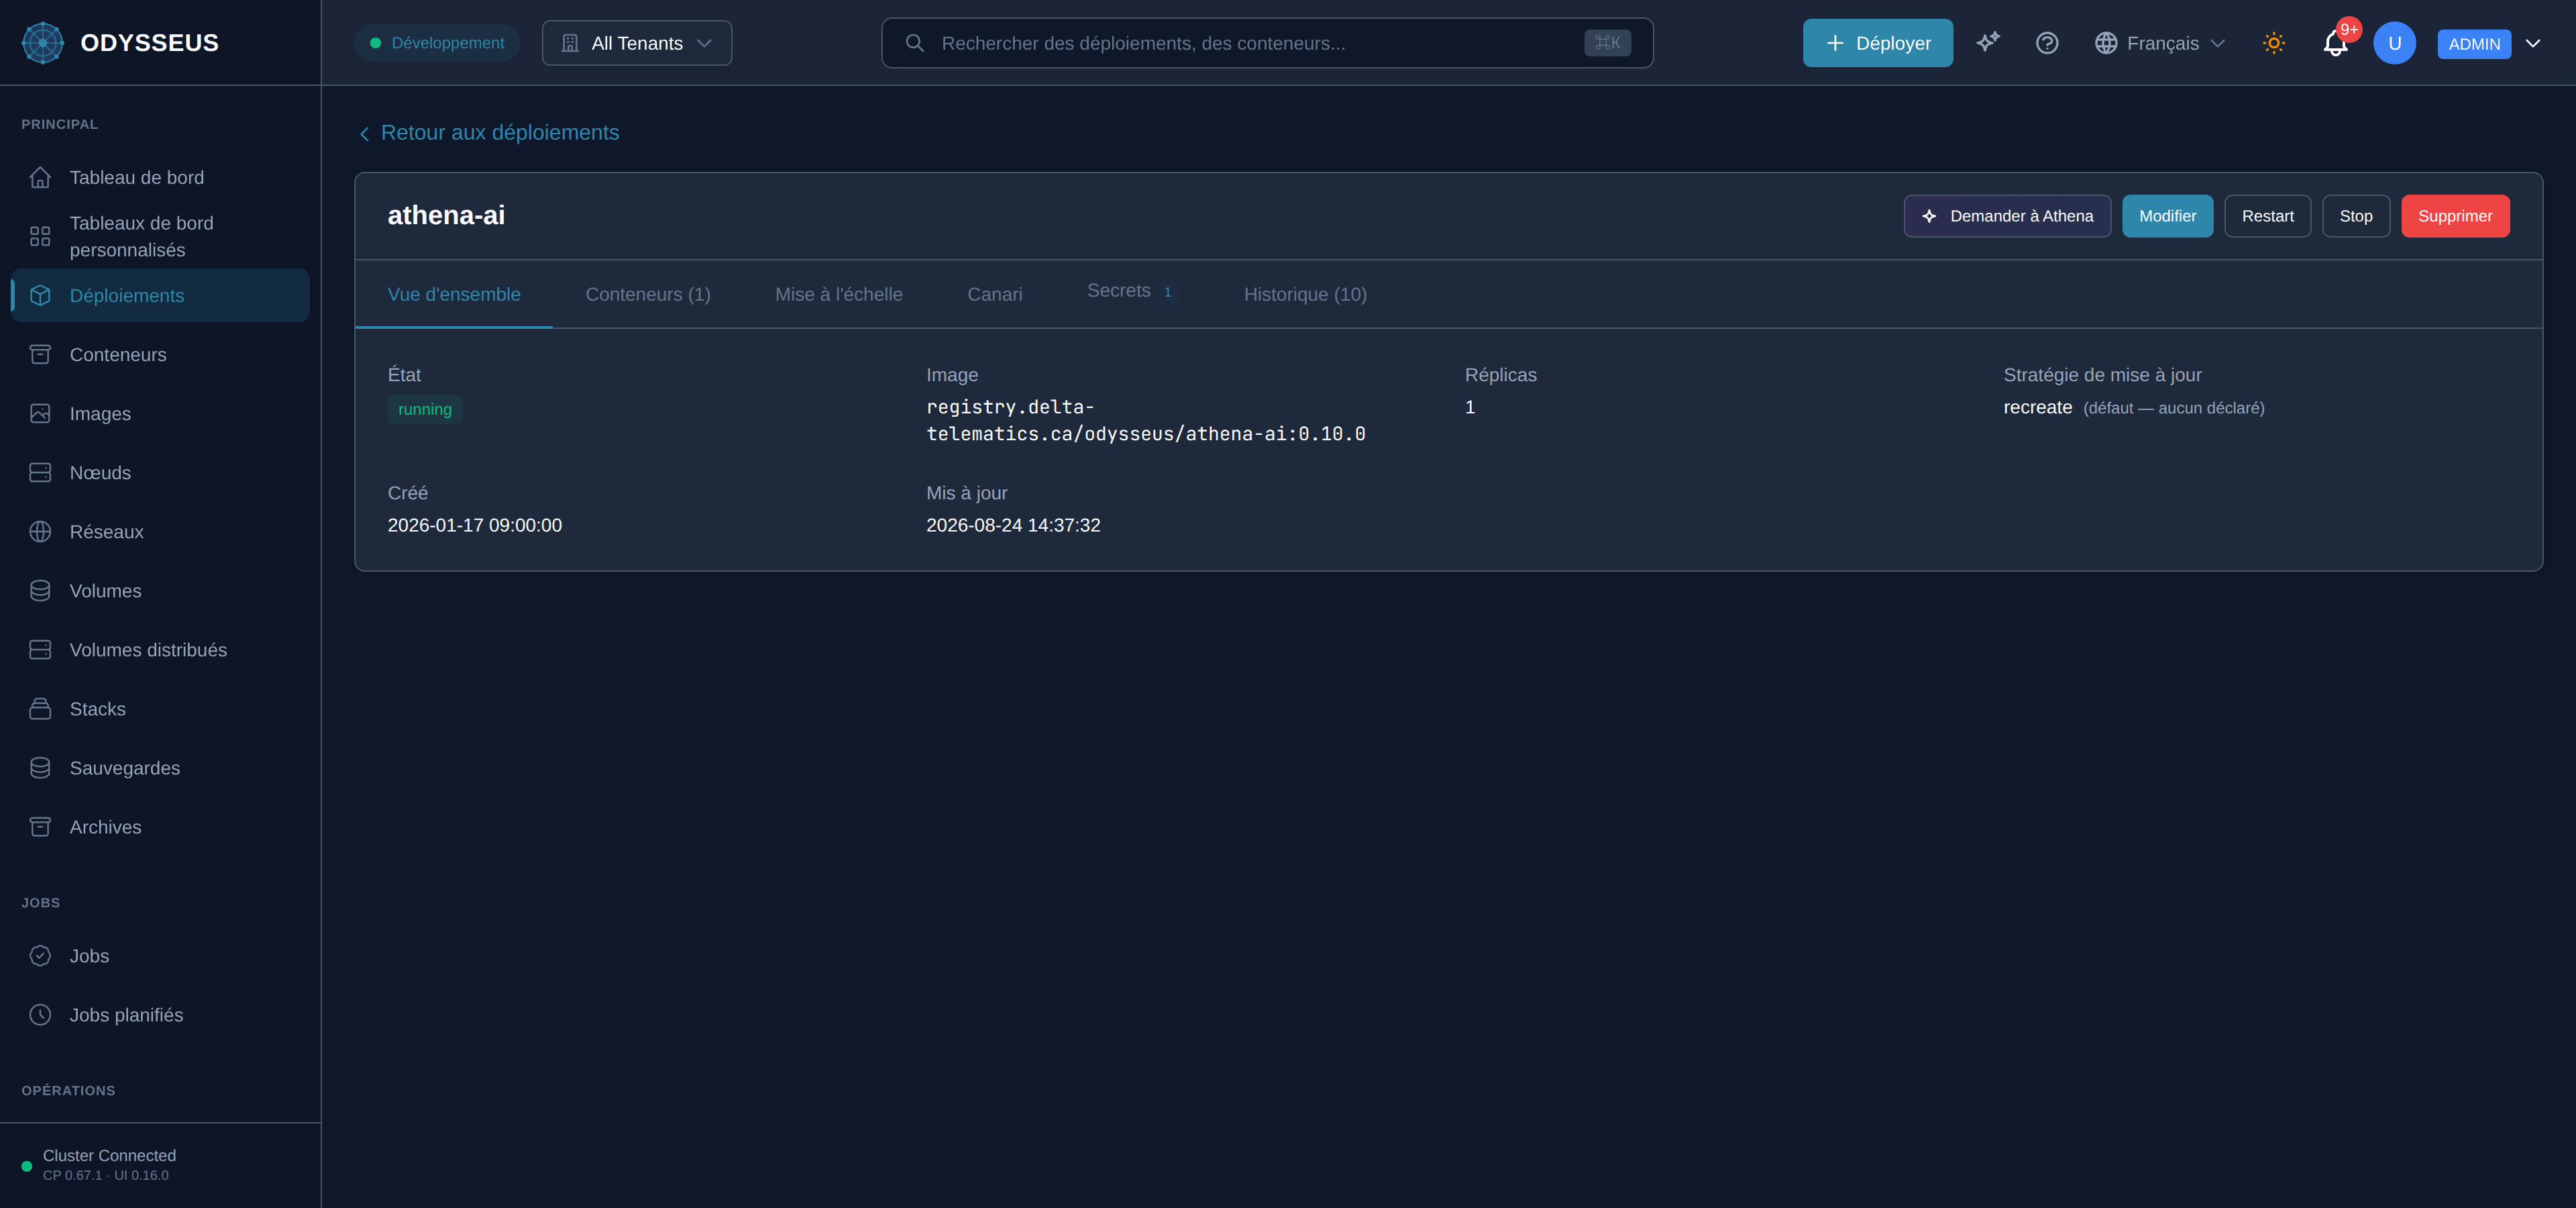Select Déploiements in the sidebar
This screenshot has width=2576, height=1208.
tap(160, 296)
